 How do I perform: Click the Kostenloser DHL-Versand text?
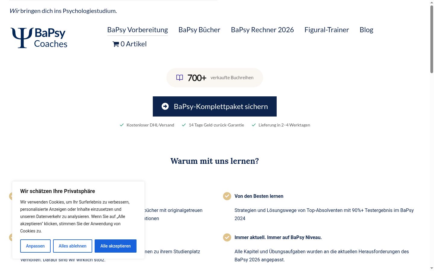tap(150, 125)
